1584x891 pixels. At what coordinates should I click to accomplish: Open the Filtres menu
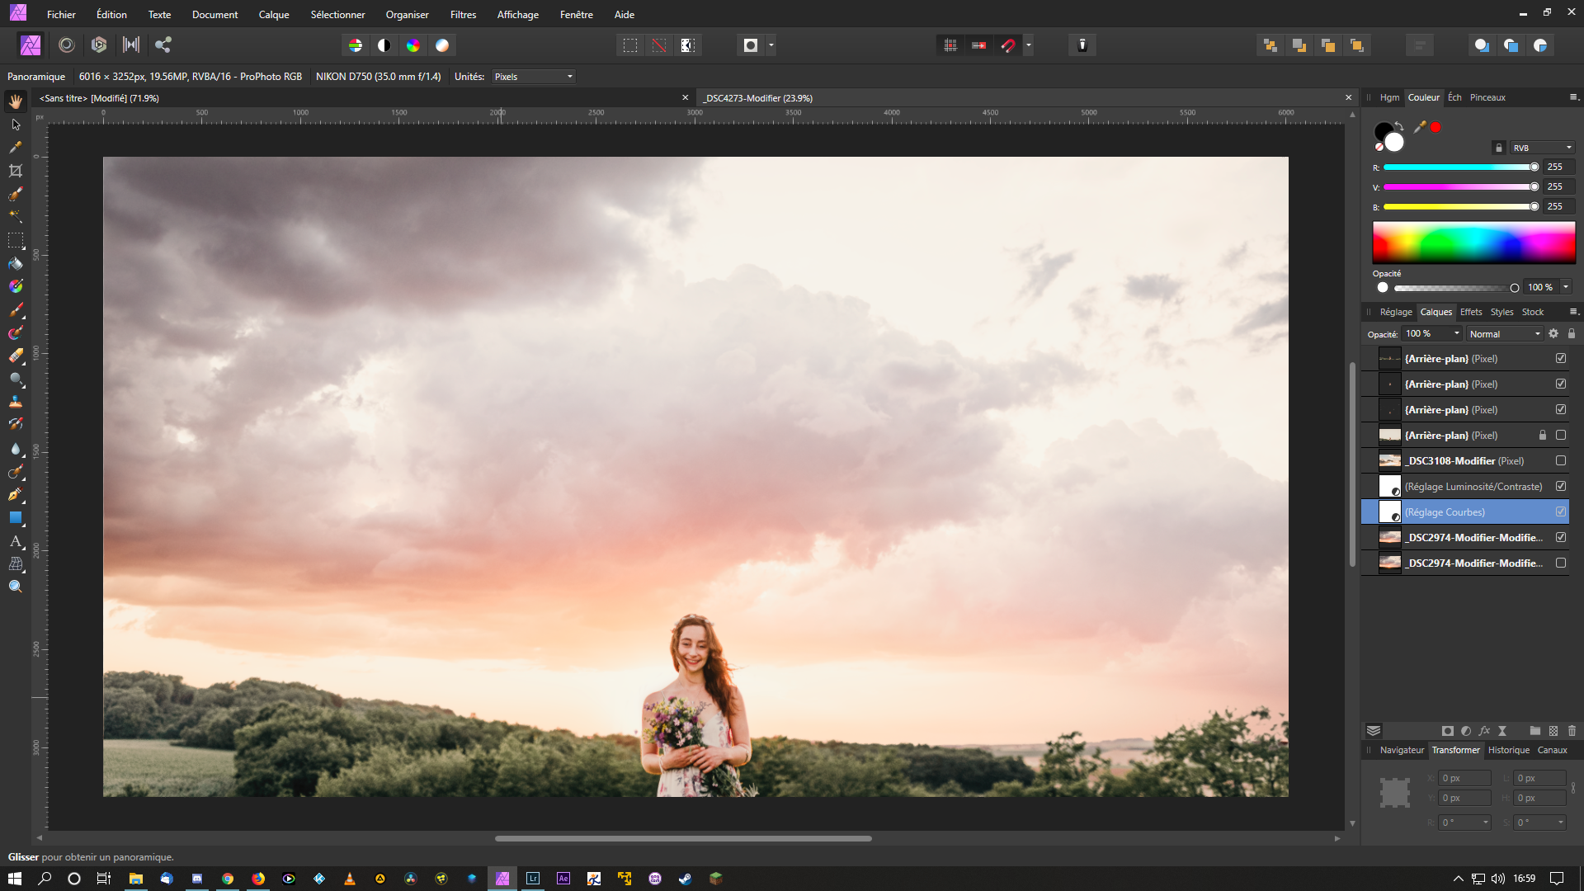463,15
